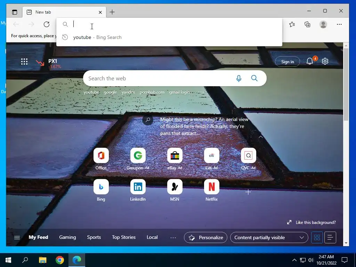Read the microchip image description text
356x267 pixels.
(204, 126)
